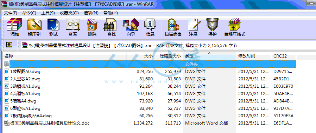The height and width of the screenshot is (133, 316).
Task: Click size value 83,840
Action: tap(146, 108)
